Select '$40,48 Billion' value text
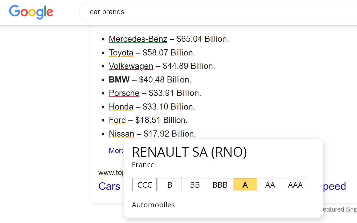This screenshot has height=223, width=357. (x=165, y=80)
